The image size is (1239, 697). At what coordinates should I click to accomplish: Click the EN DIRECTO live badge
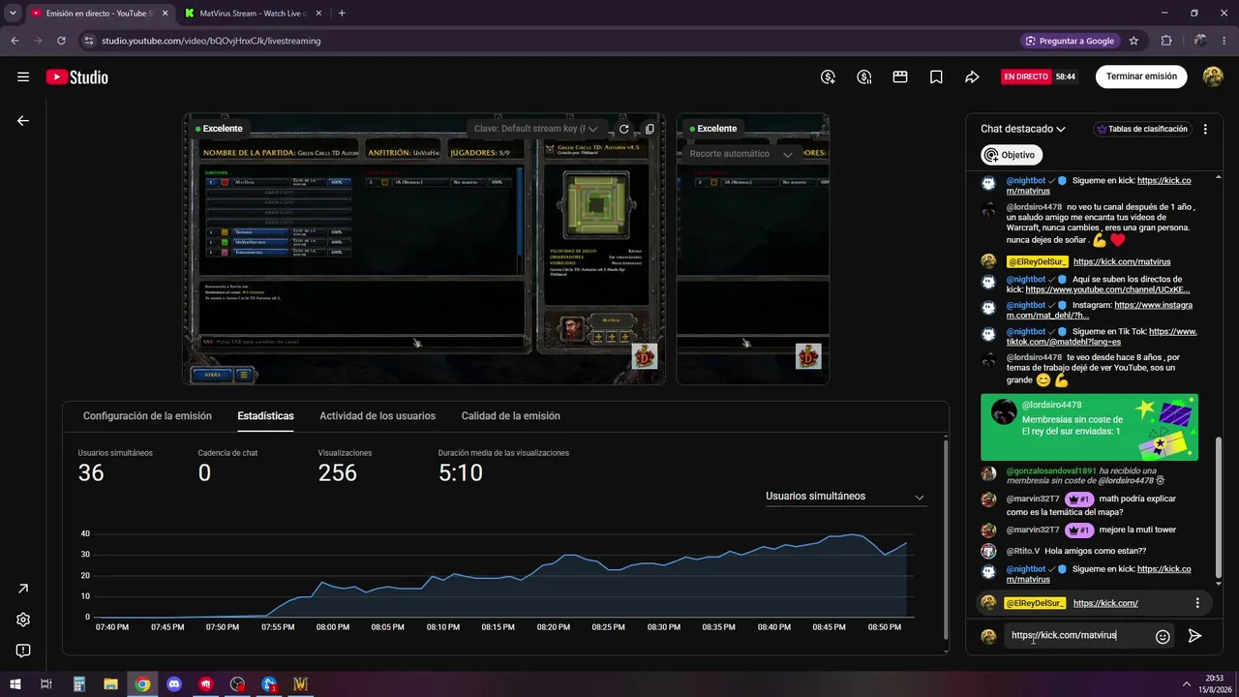pyautogui.click(x=1026, y=76)
